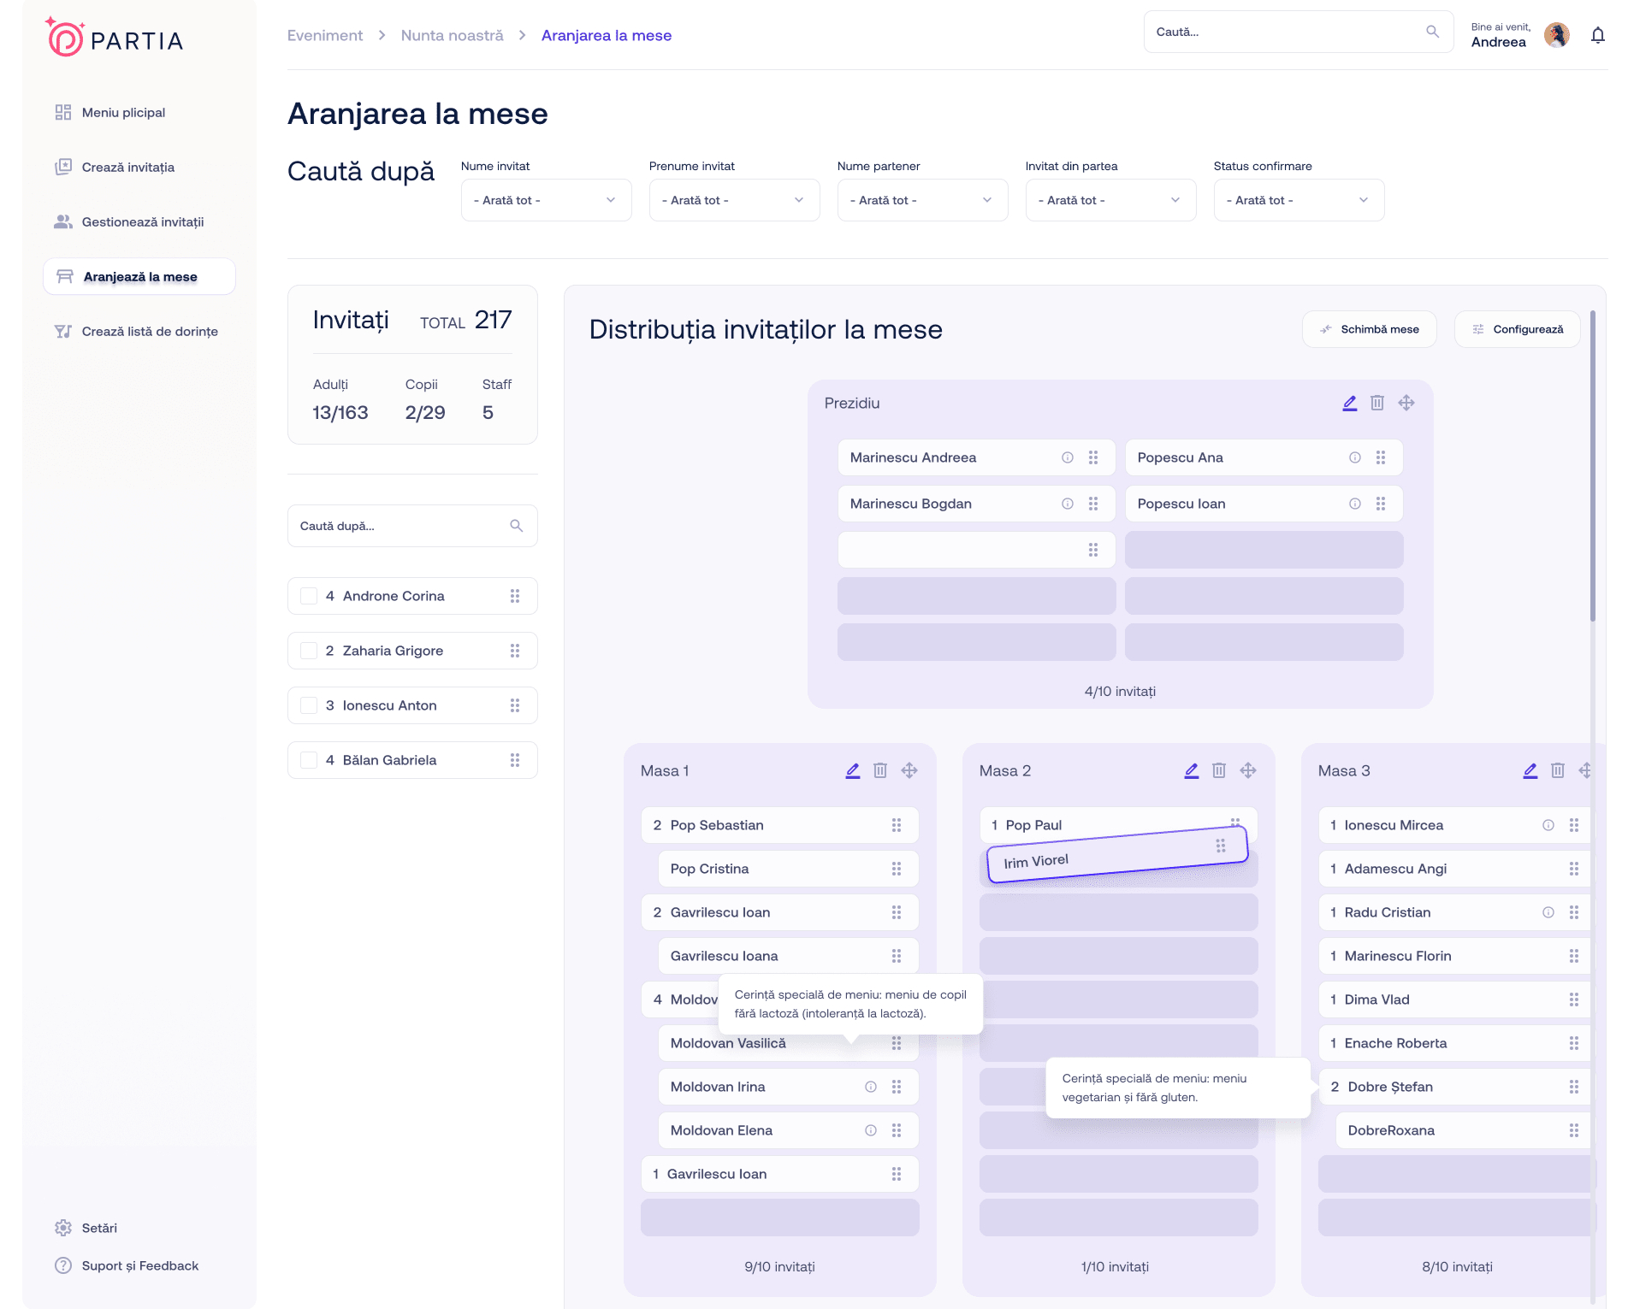
Task: Click the Schimbă mese button
Action: (1369, 329)
